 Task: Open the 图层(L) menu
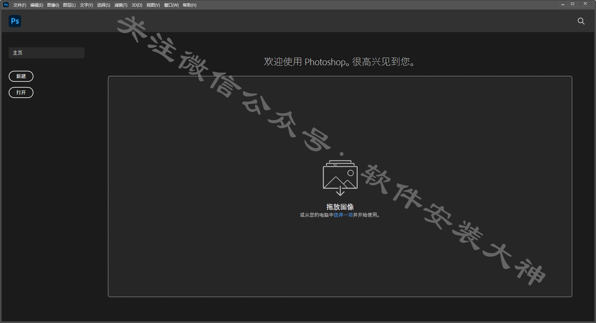click(69, 5)
